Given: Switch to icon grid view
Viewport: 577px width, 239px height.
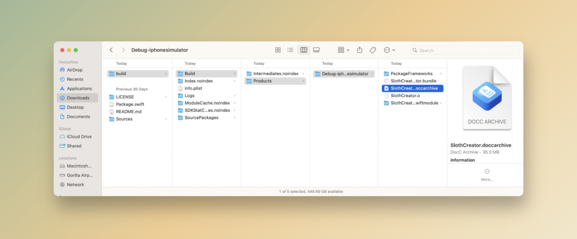Looking at the screenshot, I should 278,49.
